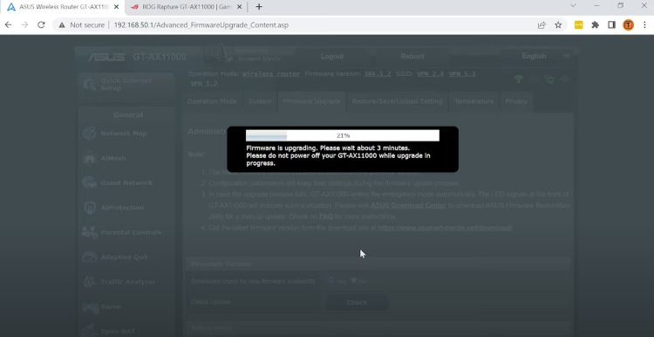
Task: Select the Firmware Upgrade tab
Action: (311, 101)
